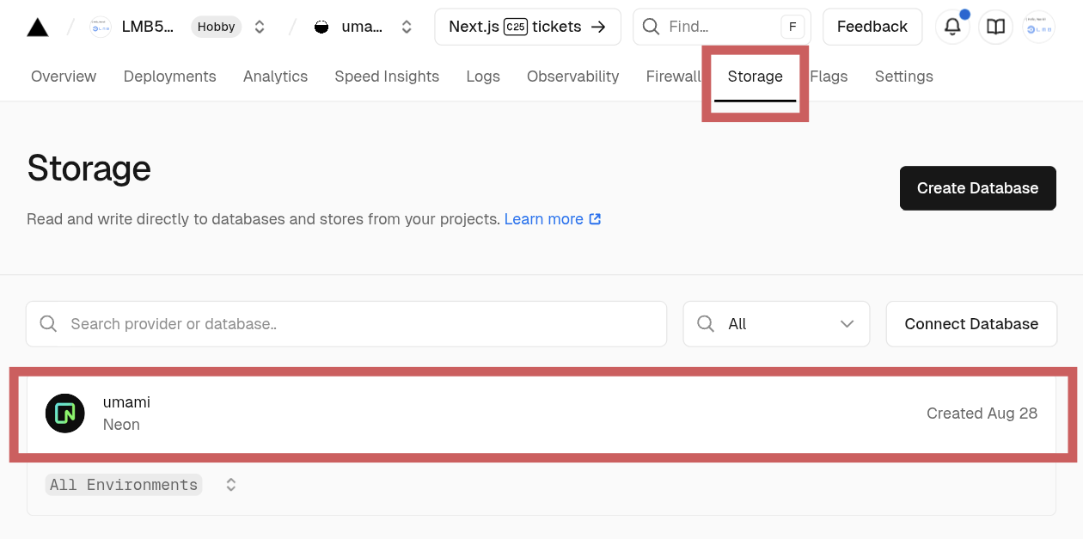
Task: Open the Next.js tickets banner link
Action: 527,28
